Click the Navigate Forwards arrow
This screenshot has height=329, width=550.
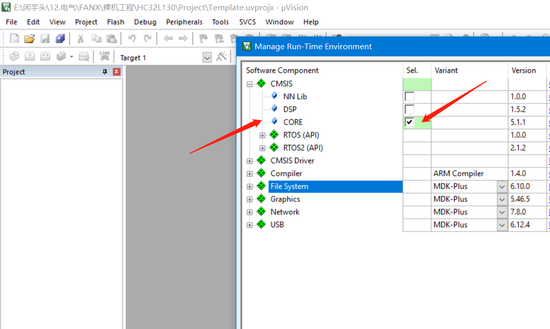click(x=183, y=38)
